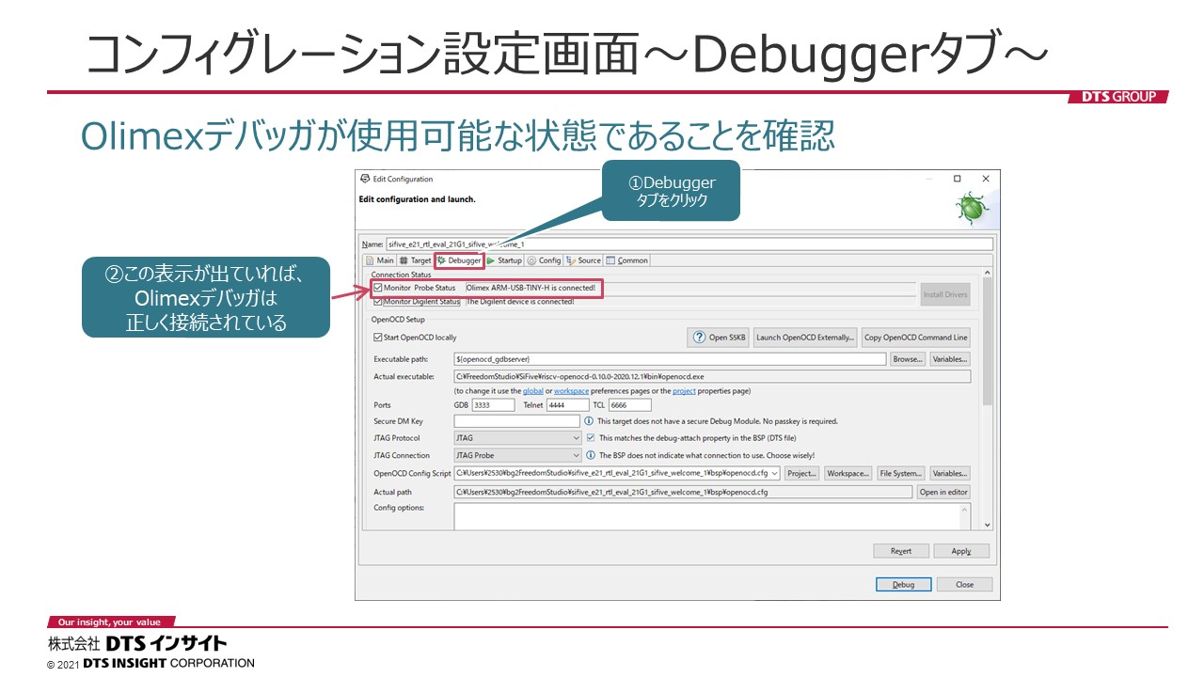The height and width of the screenshot is (677, 1204).
Task: Click the Open SSKB help button
Action: [718, 338]
